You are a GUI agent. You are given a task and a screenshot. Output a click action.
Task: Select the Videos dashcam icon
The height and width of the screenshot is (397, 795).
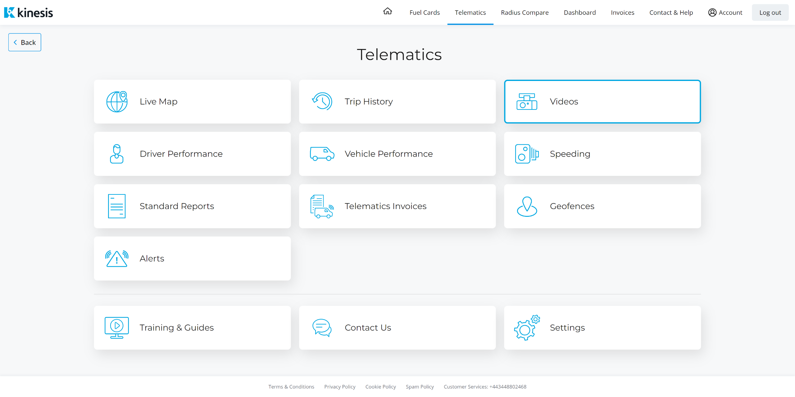click(527, 101)
